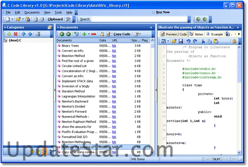Switch to the Example tab
This screenshot has width=248, height=167.
[215, 34]
